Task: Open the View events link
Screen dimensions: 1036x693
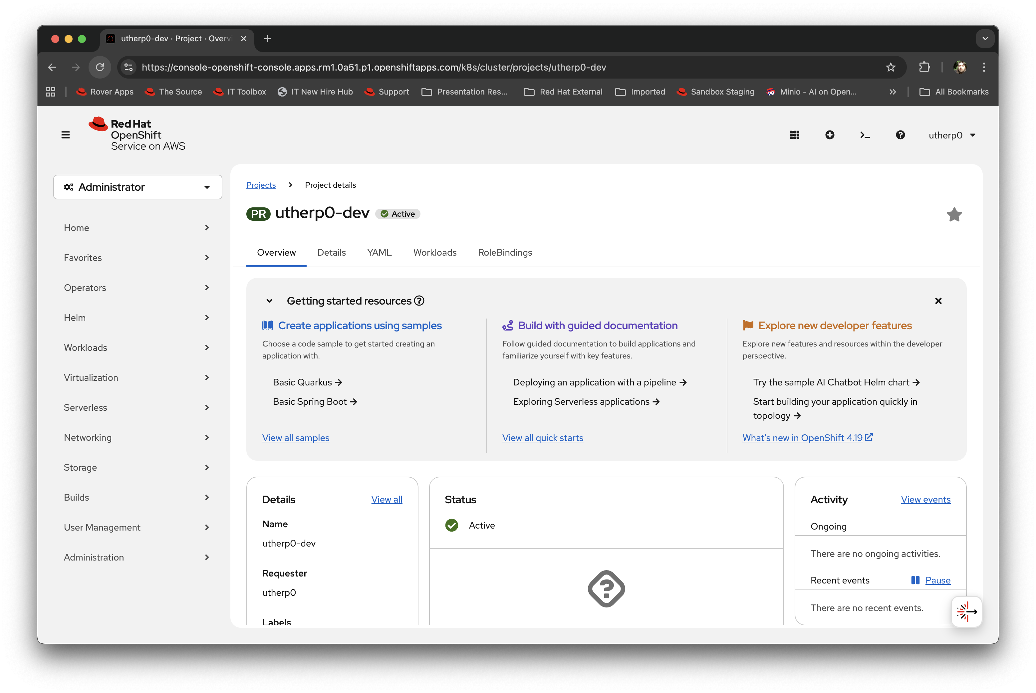Action: pyautogui.click(x=925, y=499)
